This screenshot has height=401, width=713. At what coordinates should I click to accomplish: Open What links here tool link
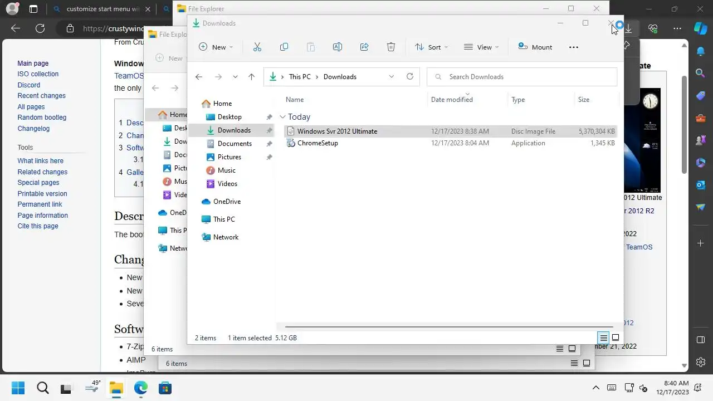pyautogui.click(x=40, y=161)
